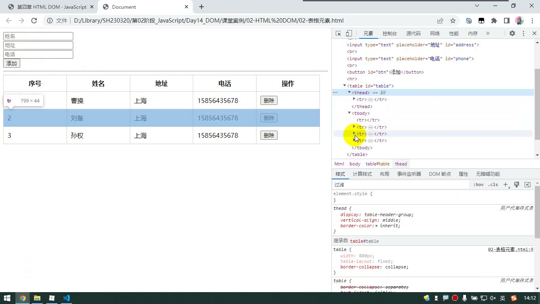Screen dimensions: 540x304
Task: Click the muted volume icon in system tray
Action: 493,298
